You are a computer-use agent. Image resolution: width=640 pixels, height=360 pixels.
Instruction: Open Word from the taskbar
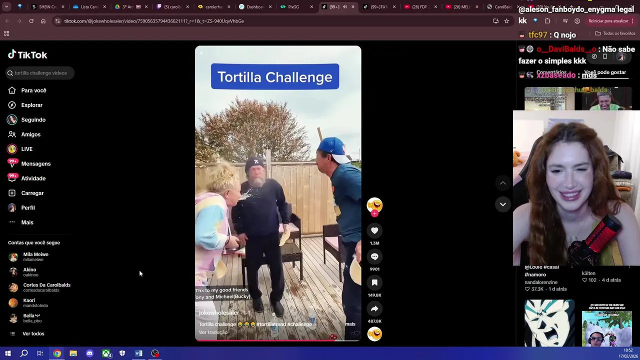[138, 353]
